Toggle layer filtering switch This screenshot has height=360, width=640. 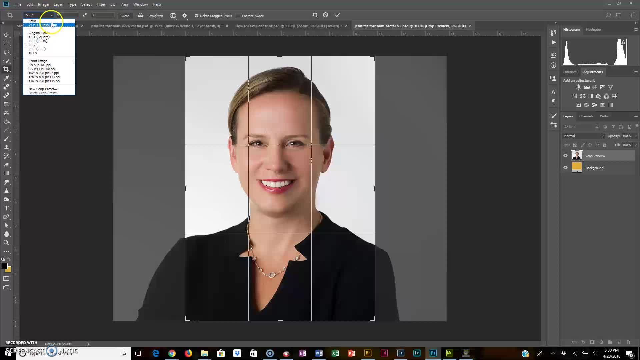pyautogui.click(x=637, y=126)
